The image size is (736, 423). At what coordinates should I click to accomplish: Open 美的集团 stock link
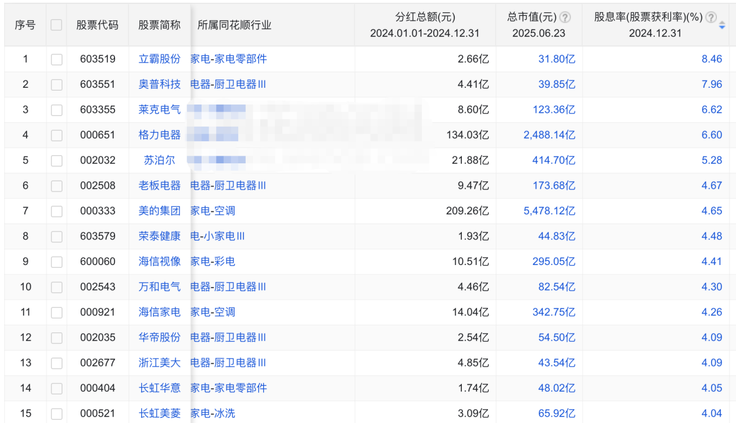click(160, 210)
